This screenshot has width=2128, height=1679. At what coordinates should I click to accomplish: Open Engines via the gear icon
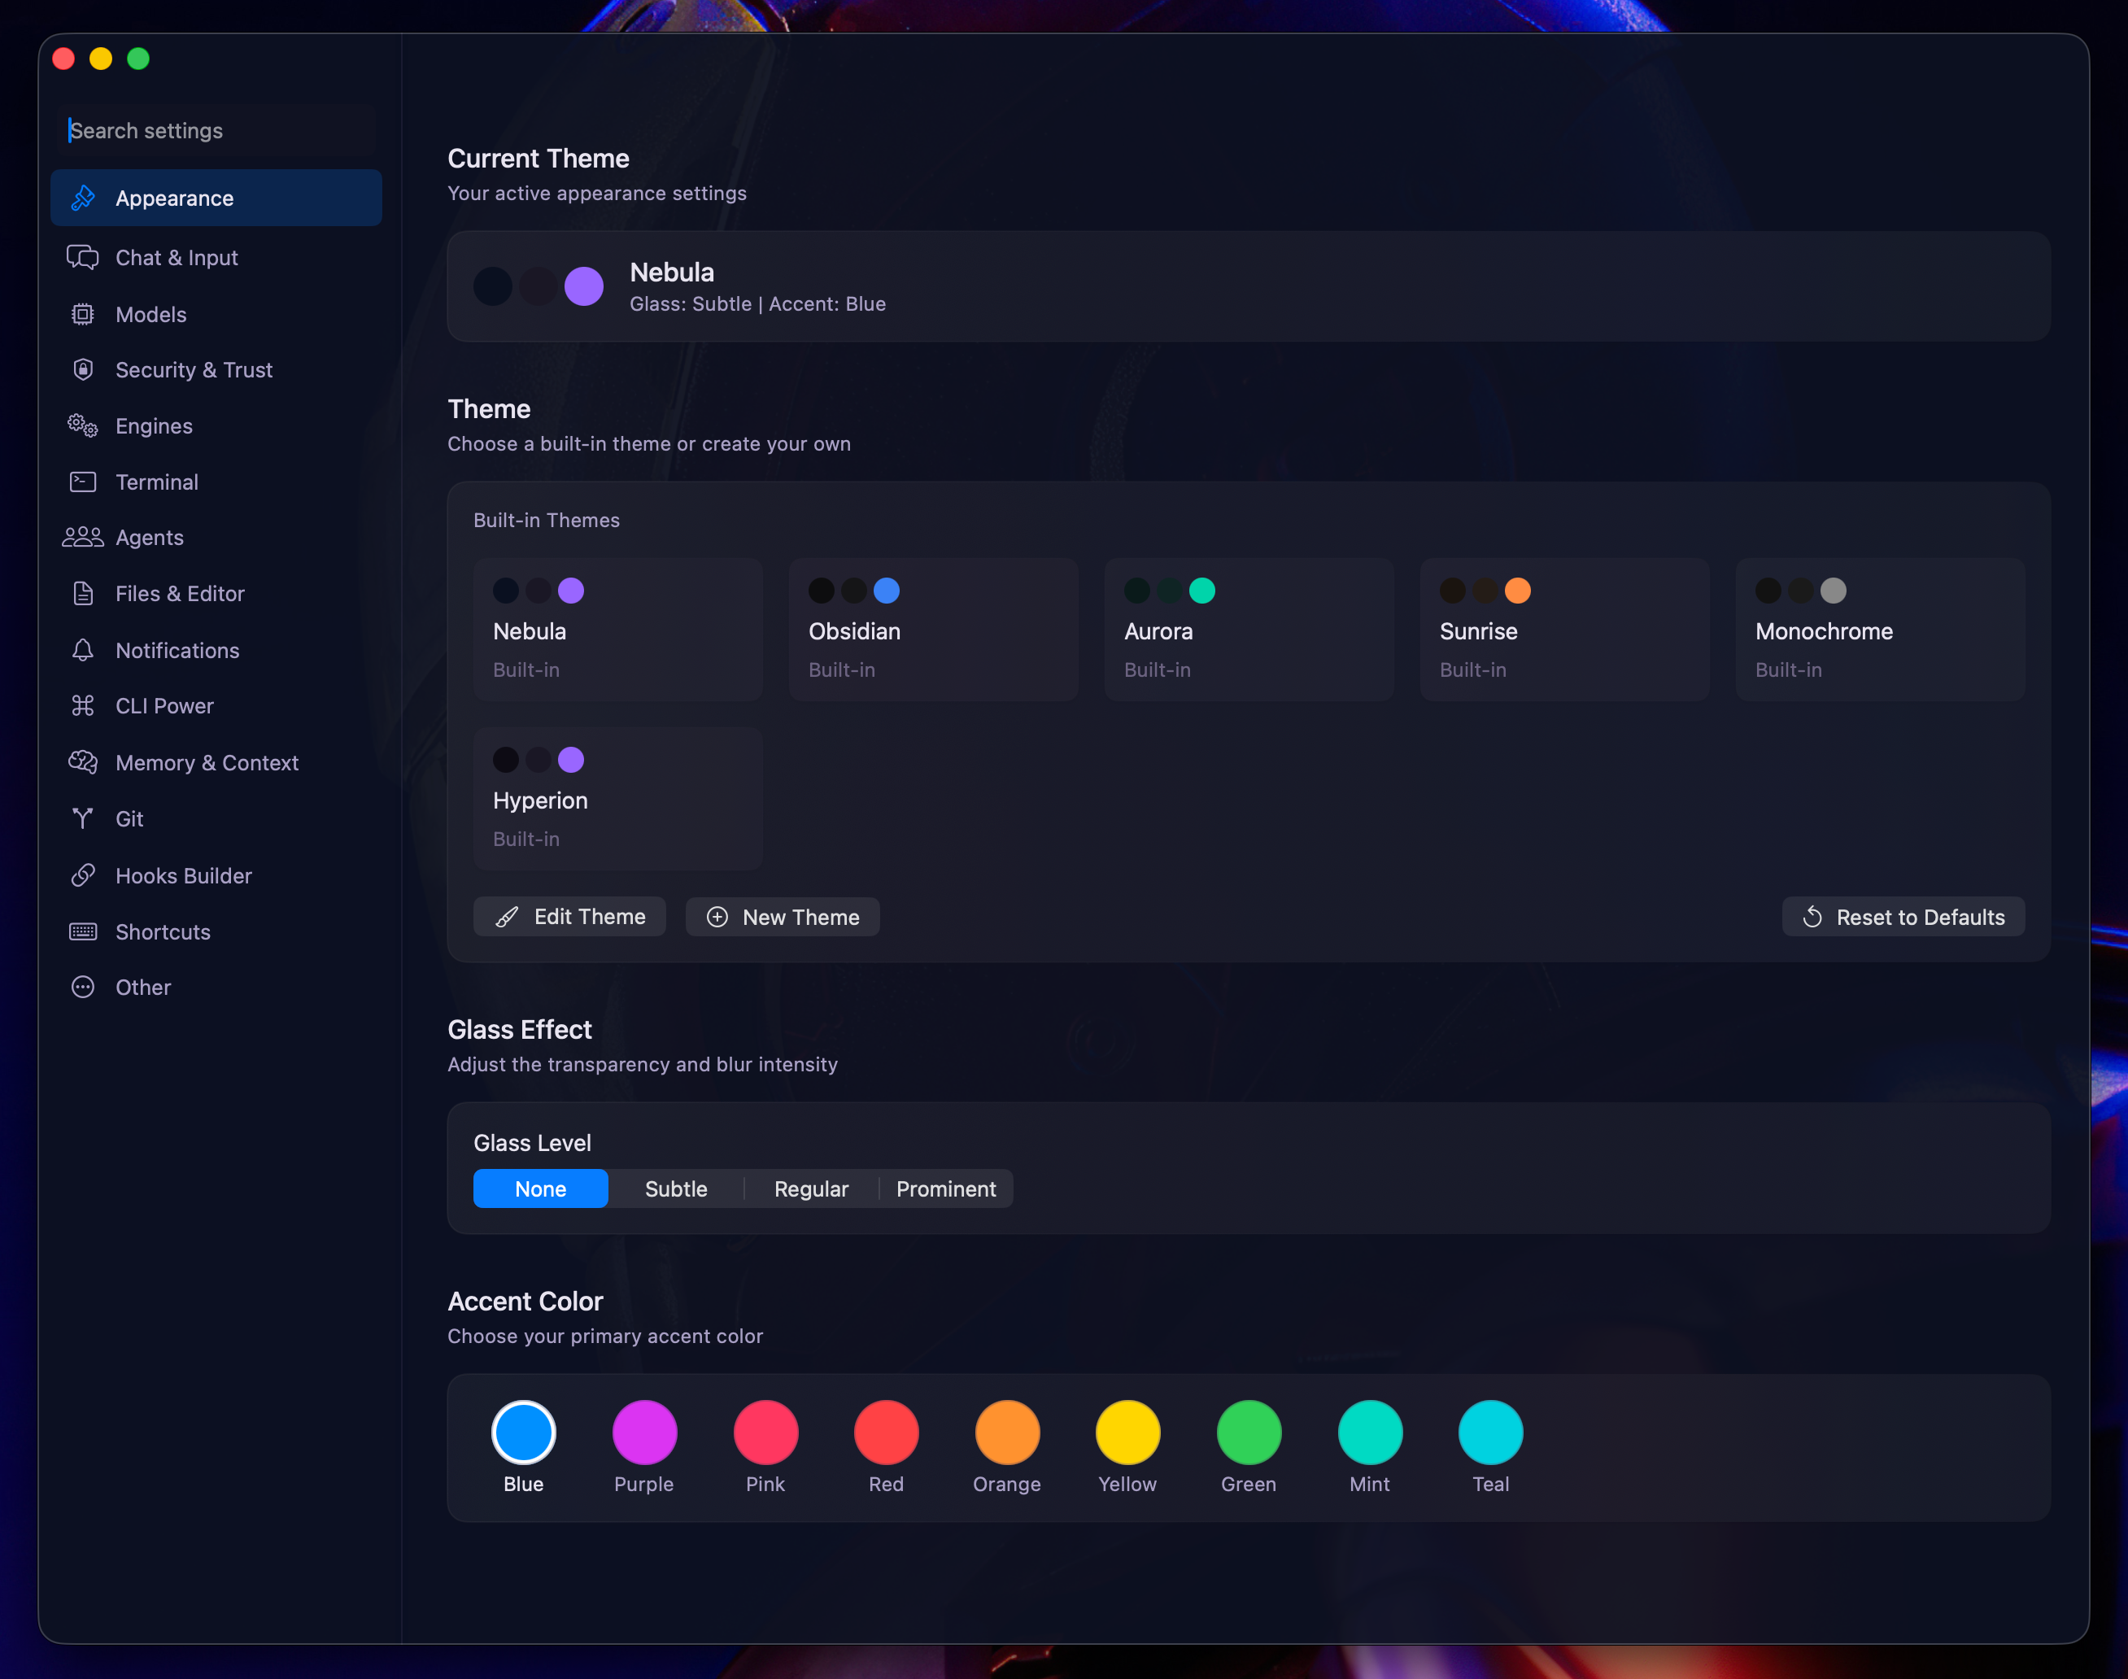pyautogui.click(x=84, y=425)
